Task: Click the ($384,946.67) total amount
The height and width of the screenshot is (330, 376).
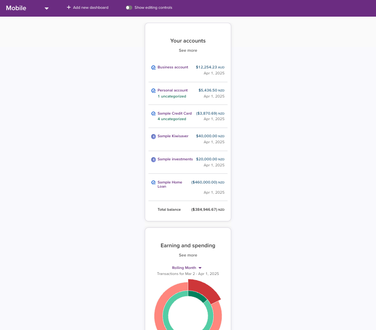Action: (208, 209)
